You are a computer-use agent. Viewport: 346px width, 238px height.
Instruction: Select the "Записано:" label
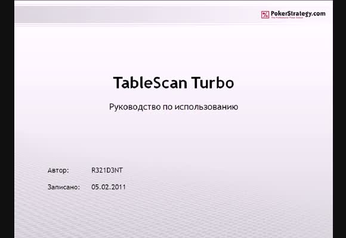(64, 187)
